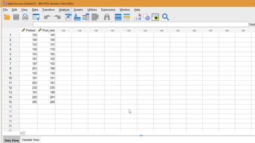Click Pretest cell with value 191

(28, 93)
